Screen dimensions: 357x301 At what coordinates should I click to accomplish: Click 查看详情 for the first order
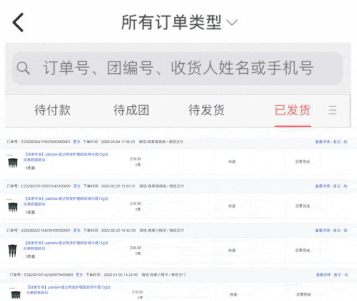click(x=323, y=142)
